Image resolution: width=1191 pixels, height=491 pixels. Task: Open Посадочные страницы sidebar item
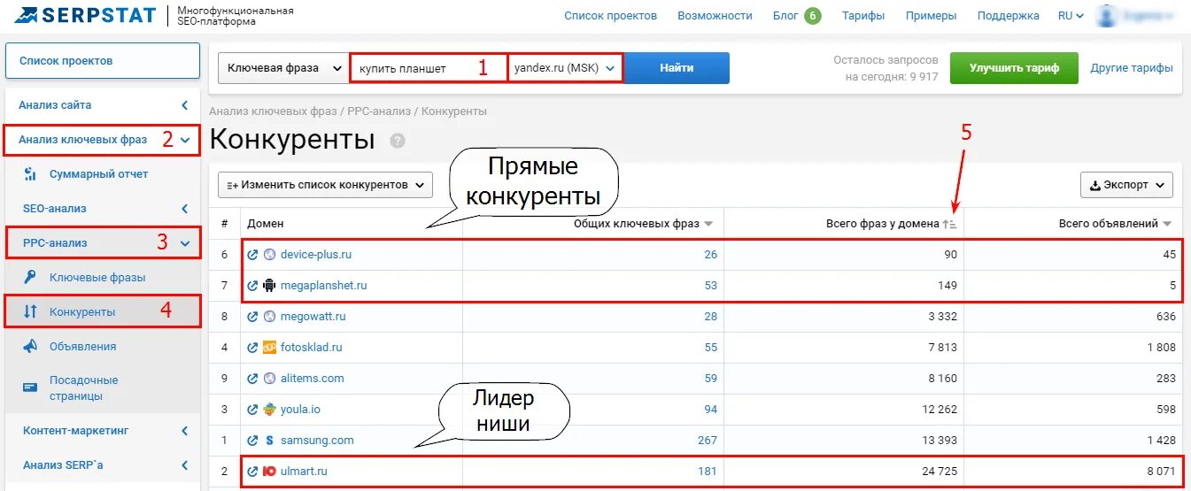(83, 388)
